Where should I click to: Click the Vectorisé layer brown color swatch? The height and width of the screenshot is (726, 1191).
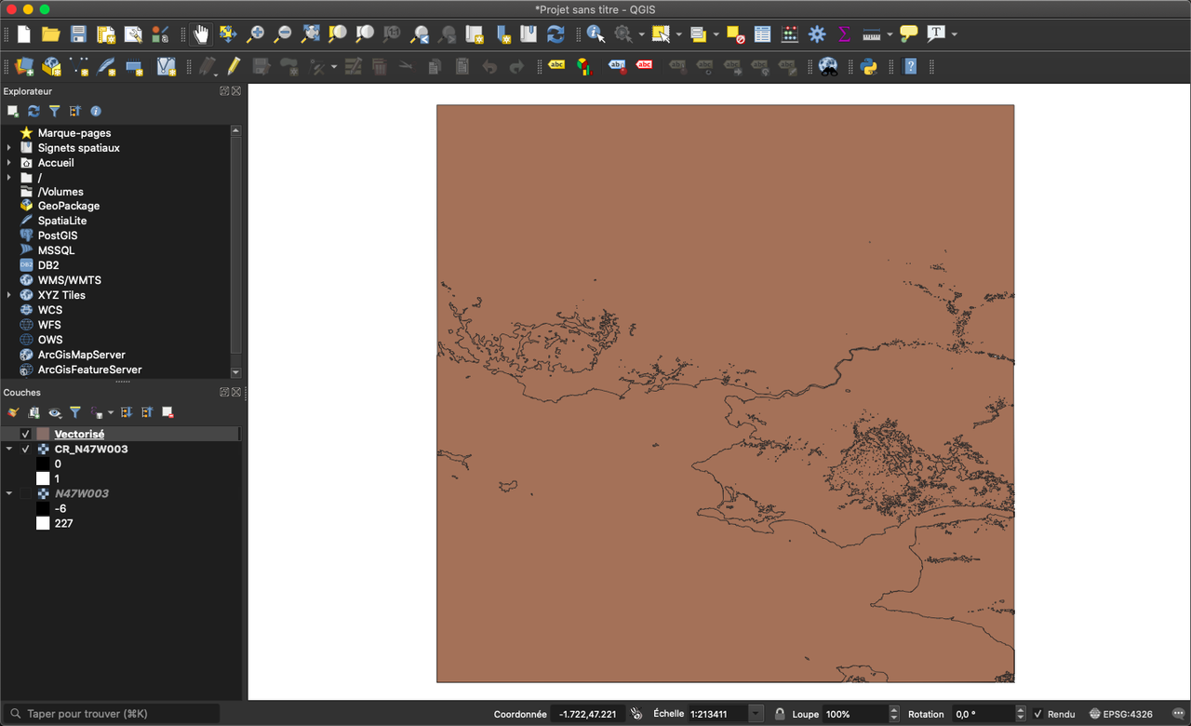[x=43, y=434]
